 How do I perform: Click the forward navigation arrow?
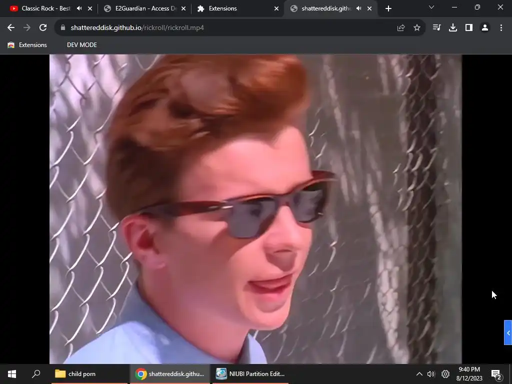(27, 28)
